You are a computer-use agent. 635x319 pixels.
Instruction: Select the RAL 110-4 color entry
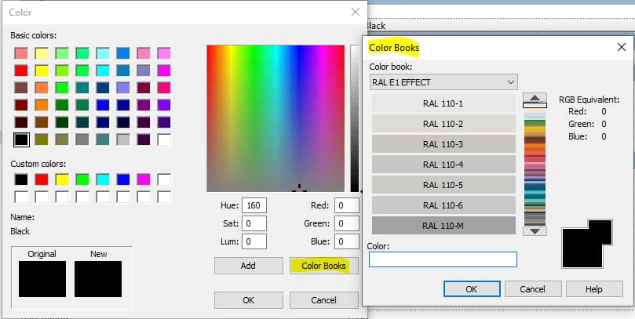pos(443,165)
